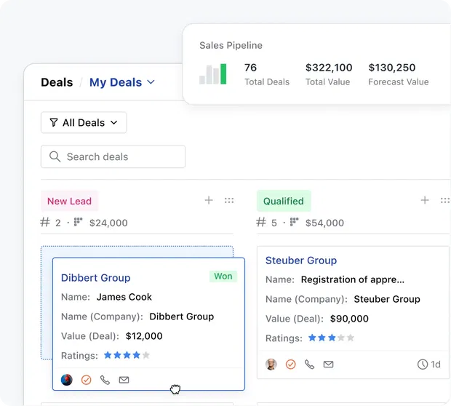This screenshot has height=406, width=451.
Task: Click the pipeline value icon in Qualified summary
Action: 294,222
